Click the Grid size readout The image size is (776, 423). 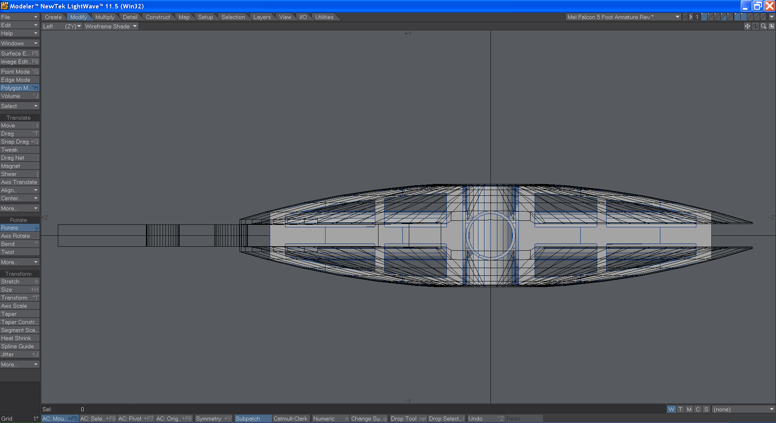(x=20, y=419)
